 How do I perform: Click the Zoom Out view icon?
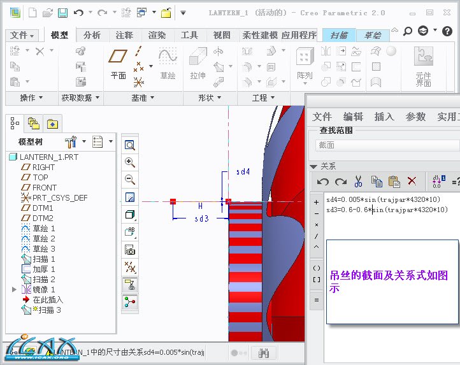(130, 180)
